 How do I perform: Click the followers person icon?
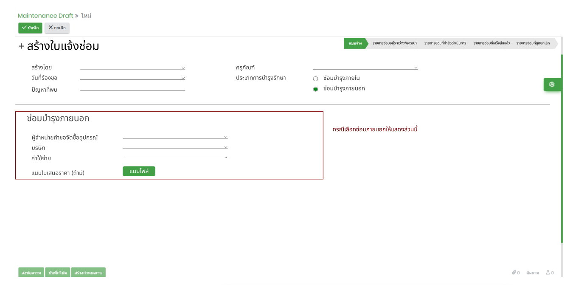548,272
